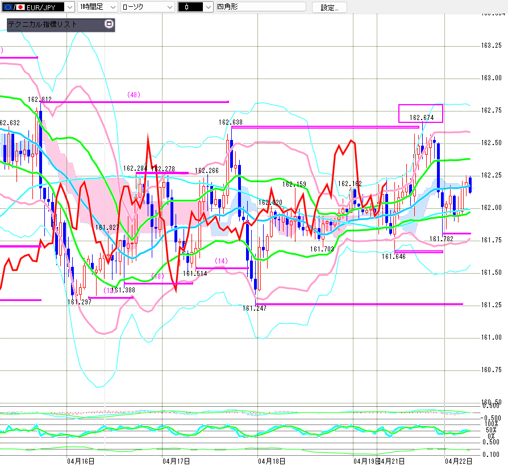The image size is (508, 466).
Task: Click the 162.638 price label
Action: click(x=230, y=122)
